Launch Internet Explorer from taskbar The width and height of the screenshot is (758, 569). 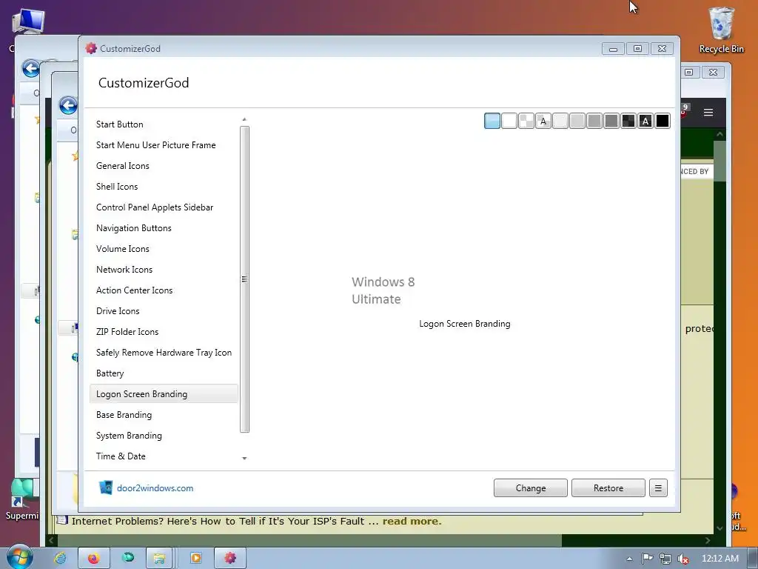(60, 559)
